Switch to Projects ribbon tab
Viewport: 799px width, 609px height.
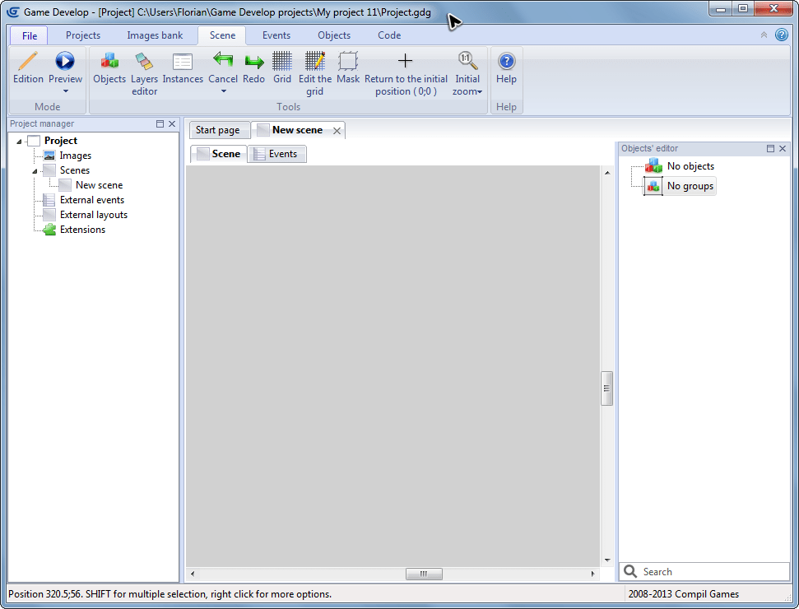tap(83, 35)
